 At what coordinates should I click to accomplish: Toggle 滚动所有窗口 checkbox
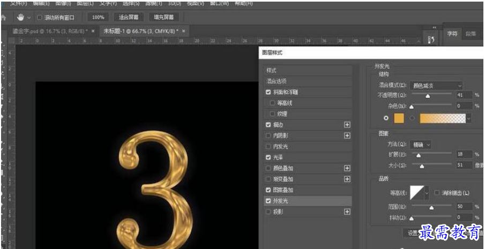39,18
